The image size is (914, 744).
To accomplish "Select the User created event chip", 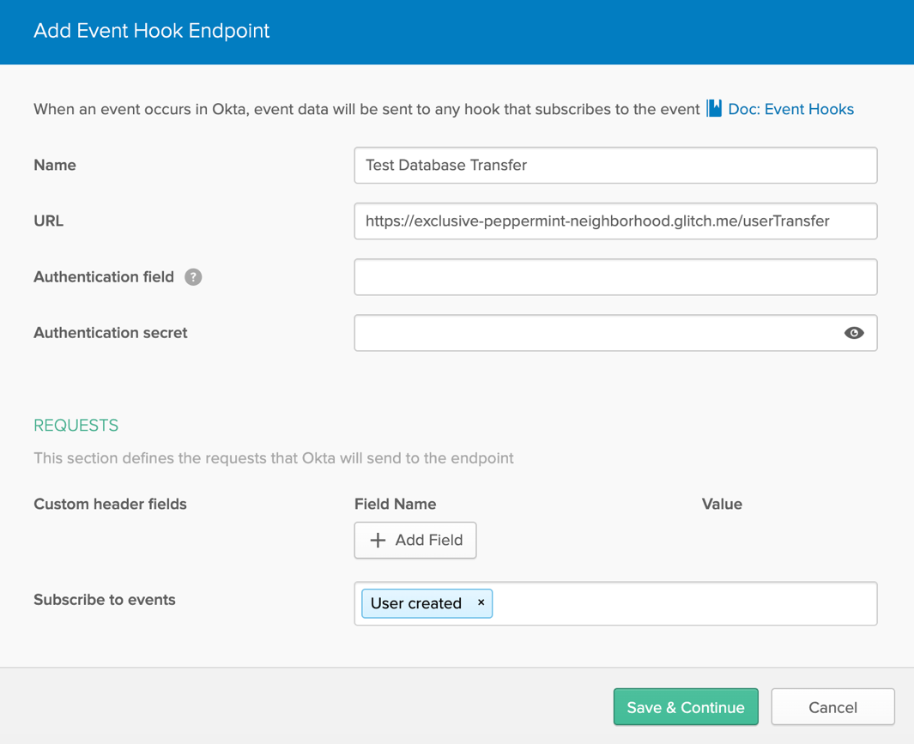I will (x=416, y=603).
